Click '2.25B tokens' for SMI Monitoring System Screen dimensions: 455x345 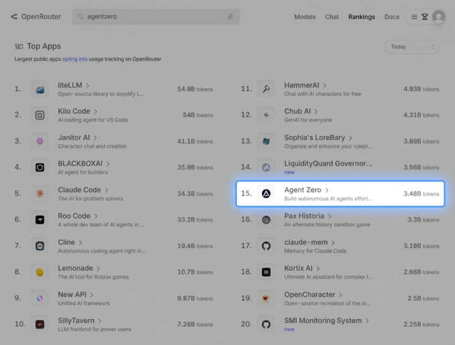tap(422, 324)
